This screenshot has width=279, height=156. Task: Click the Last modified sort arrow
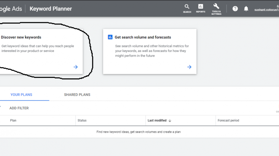pos(170,121)
